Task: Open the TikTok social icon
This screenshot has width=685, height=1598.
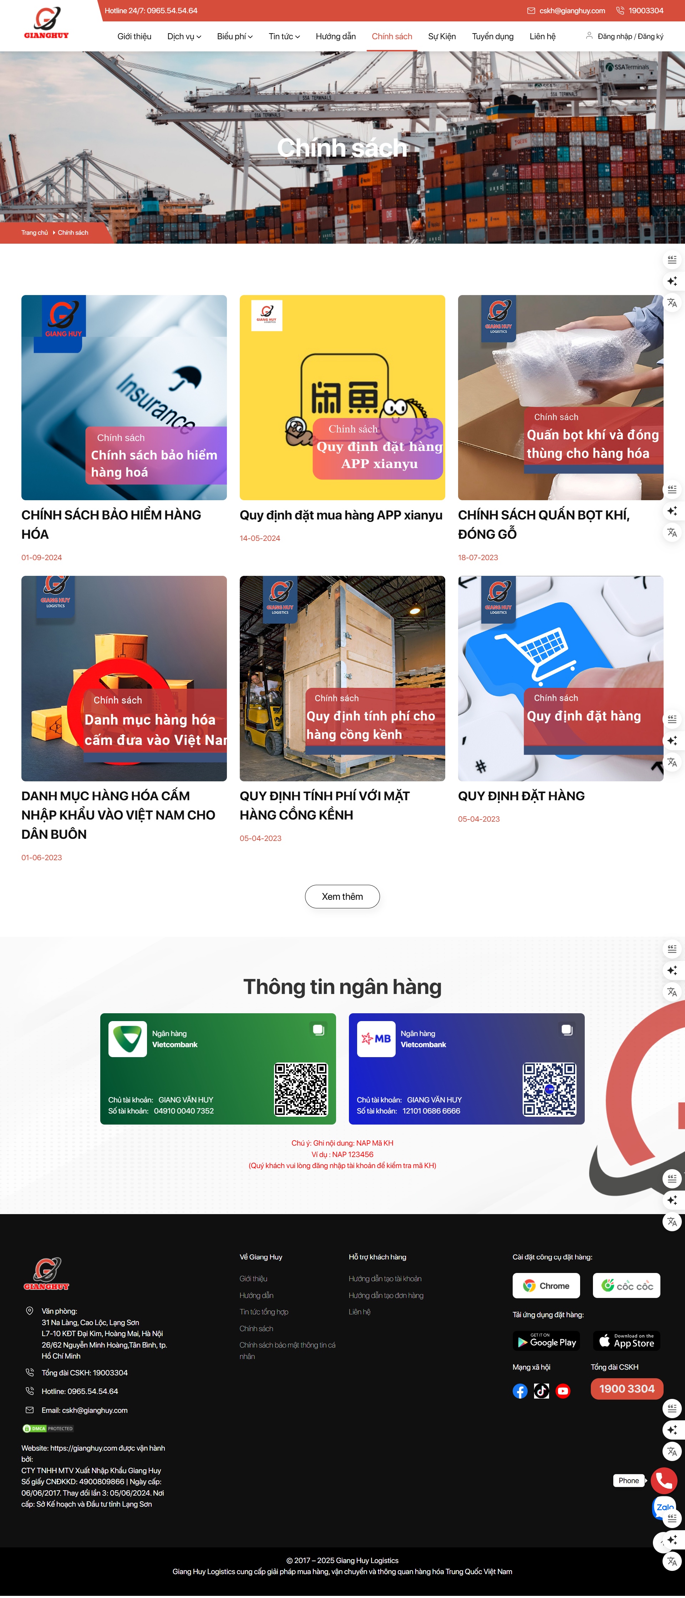Action: point(542,1391)
